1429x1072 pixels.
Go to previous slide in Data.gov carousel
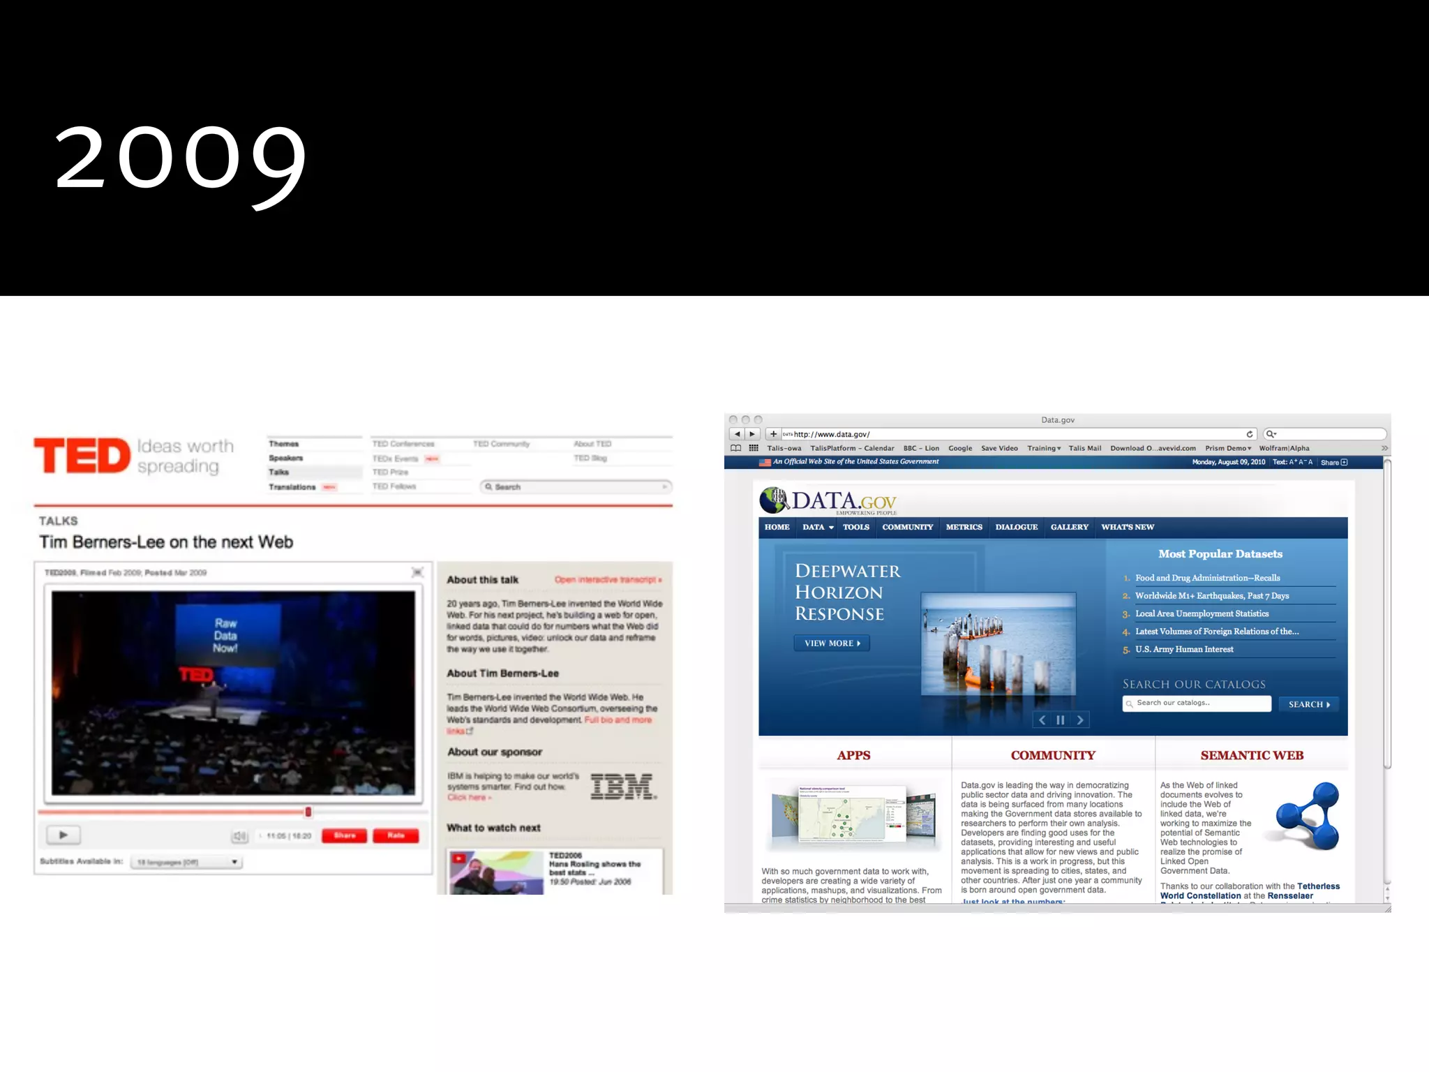click(x=1042, y=720)
